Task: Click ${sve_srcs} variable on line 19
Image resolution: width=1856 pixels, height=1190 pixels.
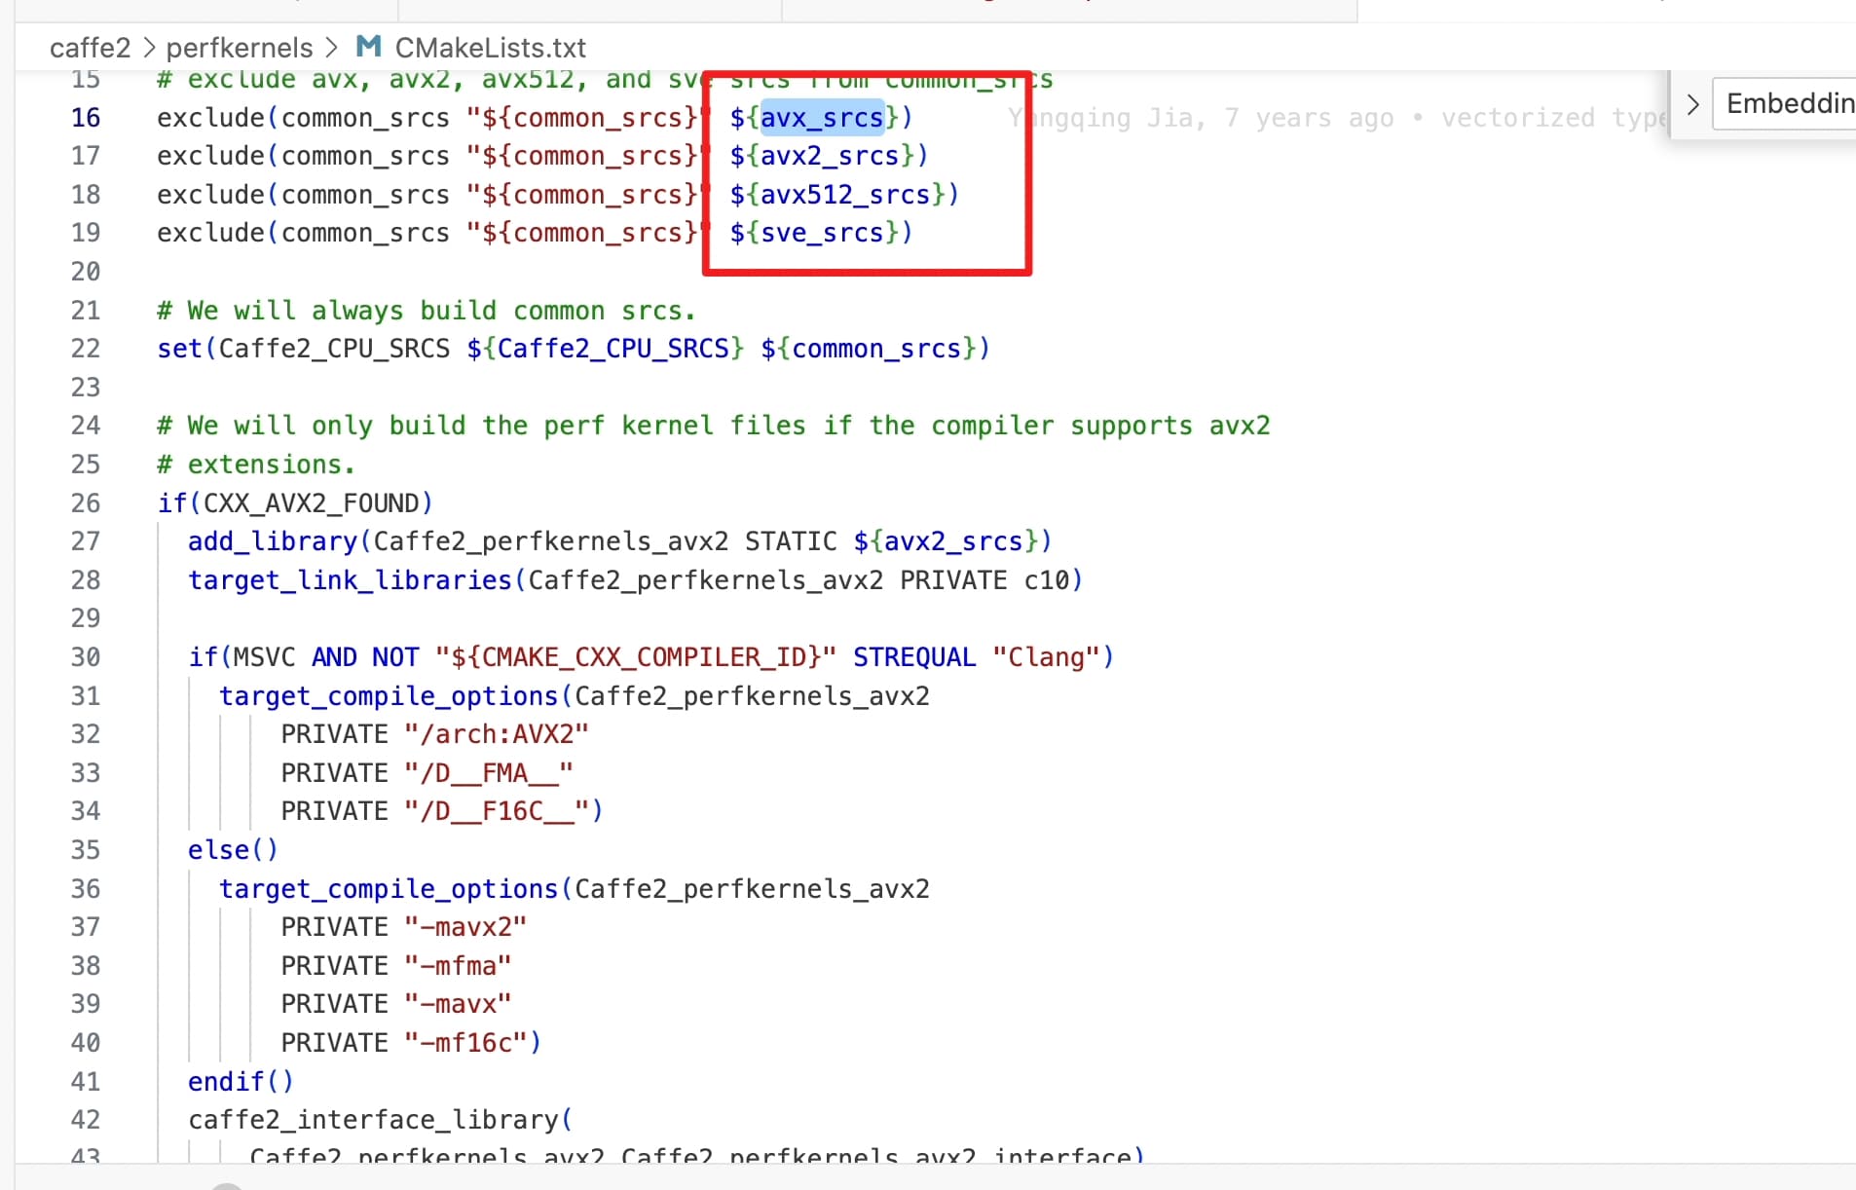Action: [821, 233]
